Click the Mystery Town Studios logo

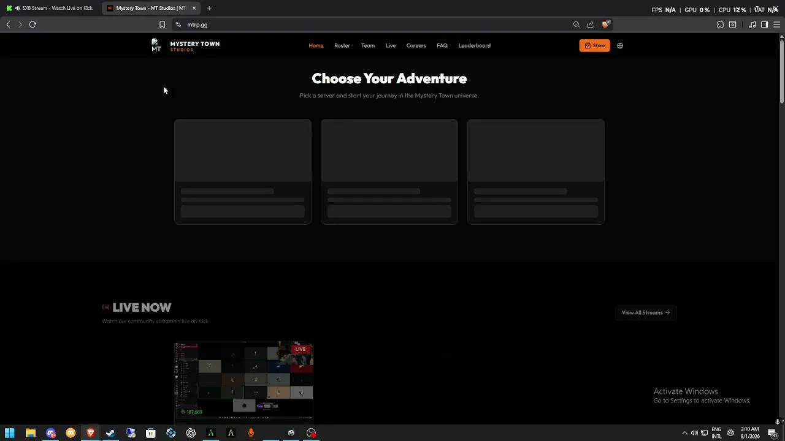(186, 46)
